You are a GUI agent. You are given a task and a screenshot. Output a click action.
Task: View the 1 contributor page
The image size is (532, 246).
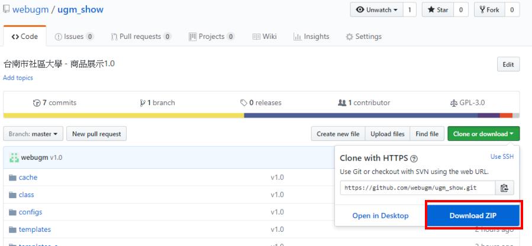[x=364, y=103]
